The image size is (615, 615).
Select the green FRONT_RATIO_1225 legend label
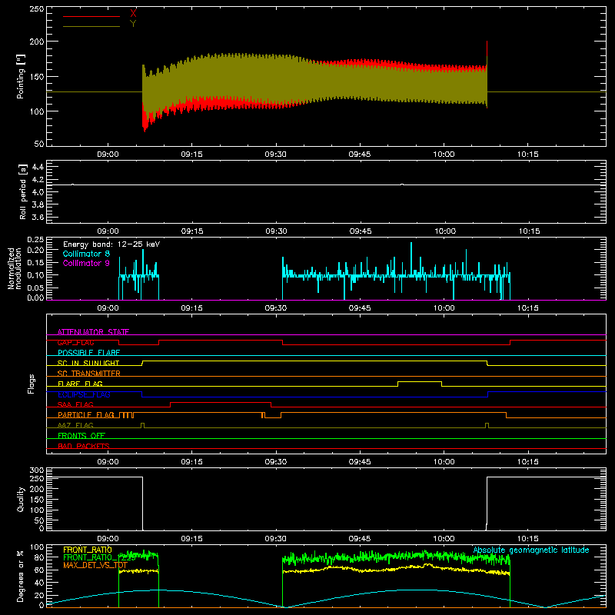(x=99, y=557)
